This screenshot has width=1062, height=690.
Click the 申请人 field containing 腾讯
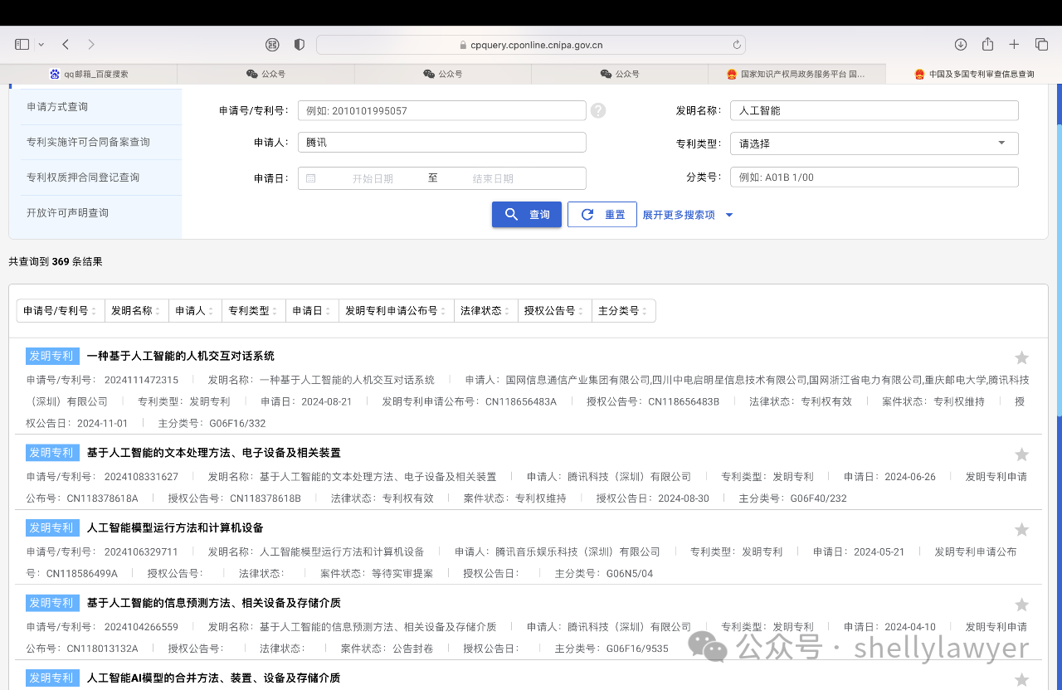point(442,143)
